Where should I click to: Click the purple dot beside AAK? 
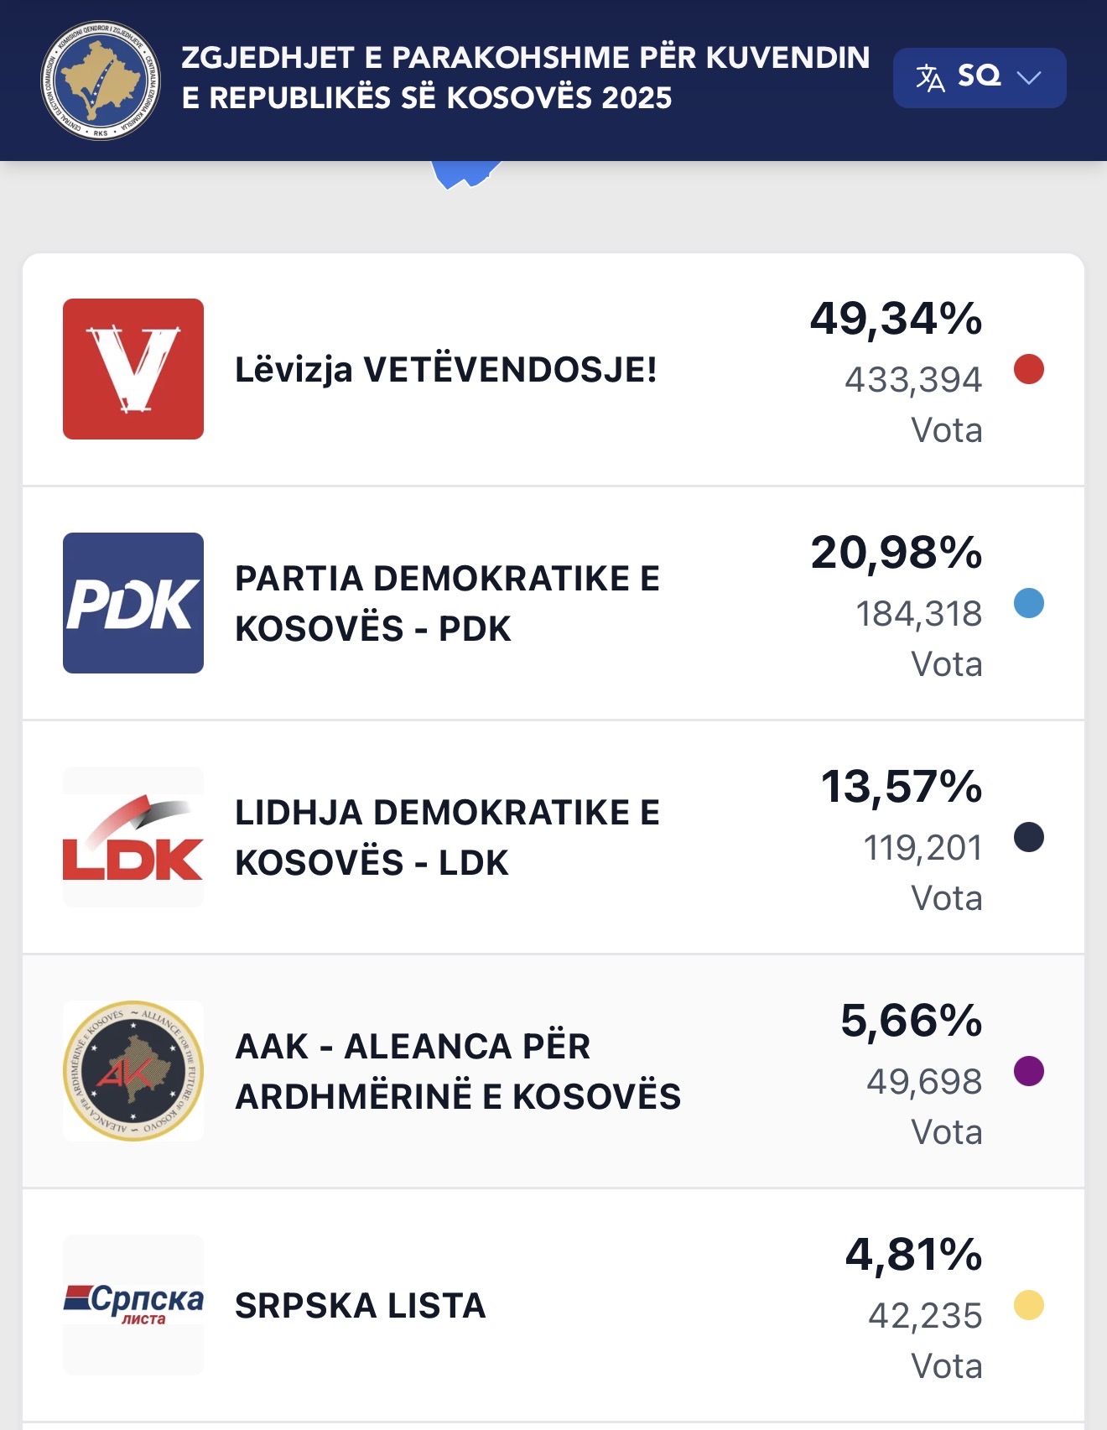click(1029, 1071)
